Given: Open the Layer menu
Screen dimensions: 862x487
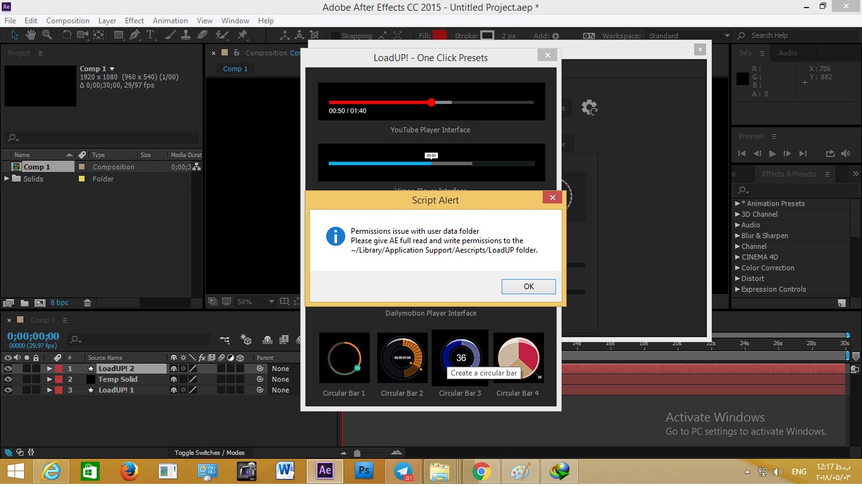Looking at the screenshot, I should (107, 21).
